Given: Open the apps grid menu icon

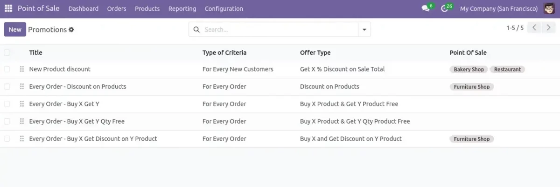Looking at the screenshot, I should coord(8,8).
